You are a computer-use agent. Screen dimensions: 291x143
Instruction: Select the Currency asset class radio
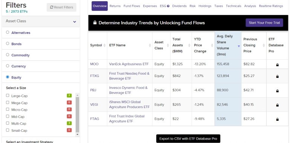[x=8, y=66]
